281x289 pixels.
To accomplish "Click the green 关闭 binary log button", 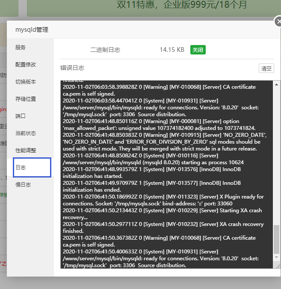I will point(198,50).
